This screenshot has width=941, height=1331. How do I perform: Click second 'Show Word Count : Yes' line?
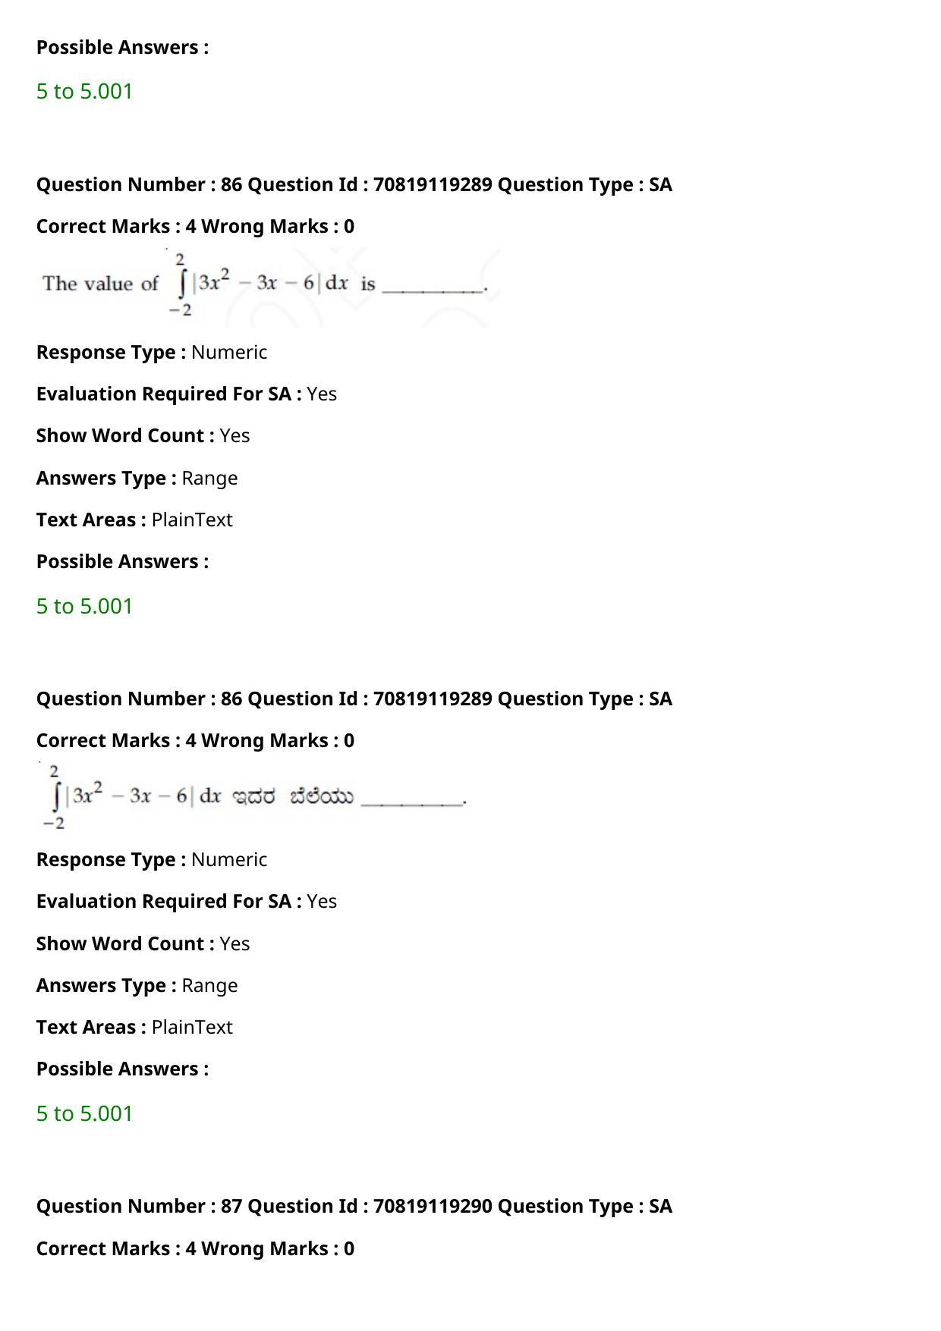tap(143, 943)
